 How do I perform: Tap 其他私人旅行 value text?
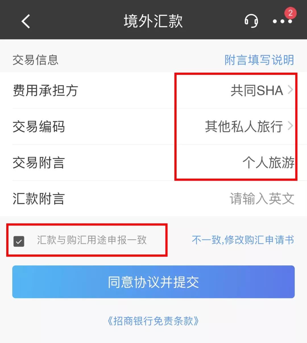[244, 126]
